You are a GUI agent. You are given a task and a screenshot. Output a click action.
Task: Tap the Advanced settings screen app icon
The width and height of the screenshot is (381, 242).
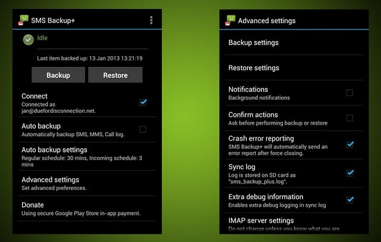tap(230, 20)
